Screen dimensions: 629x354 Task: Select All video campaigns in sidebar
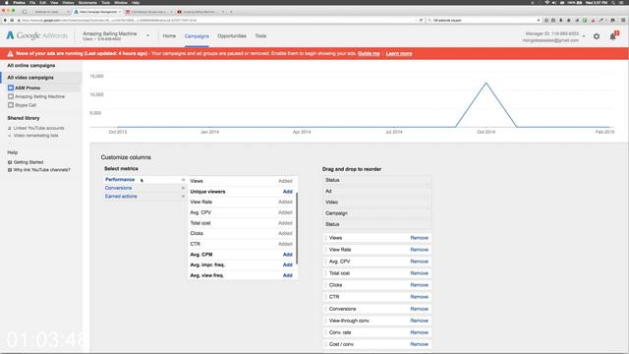point(30,78)
